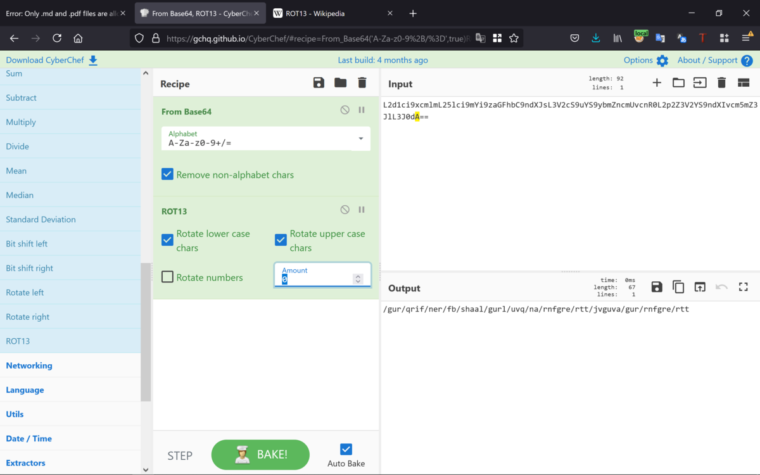Replace input with output
Image resolution: width=760 pixels, height=475 pixels.
click(x=700, y=287)
